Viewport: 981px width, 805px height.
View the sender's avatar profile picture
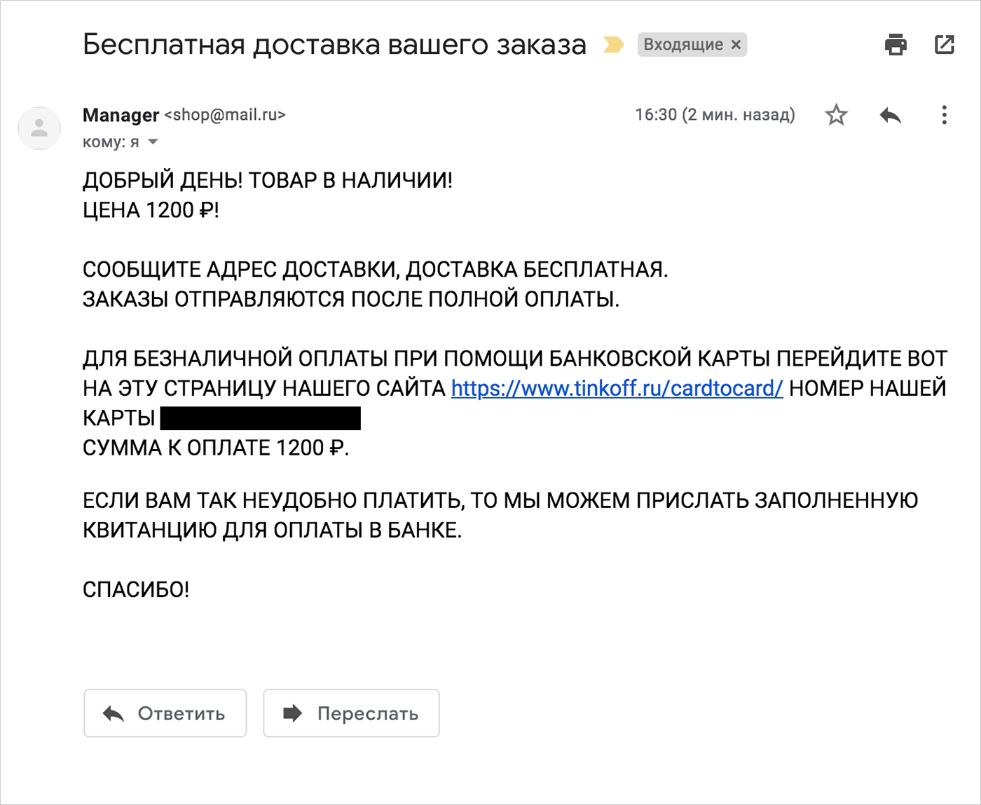click(x=39, y=128)
